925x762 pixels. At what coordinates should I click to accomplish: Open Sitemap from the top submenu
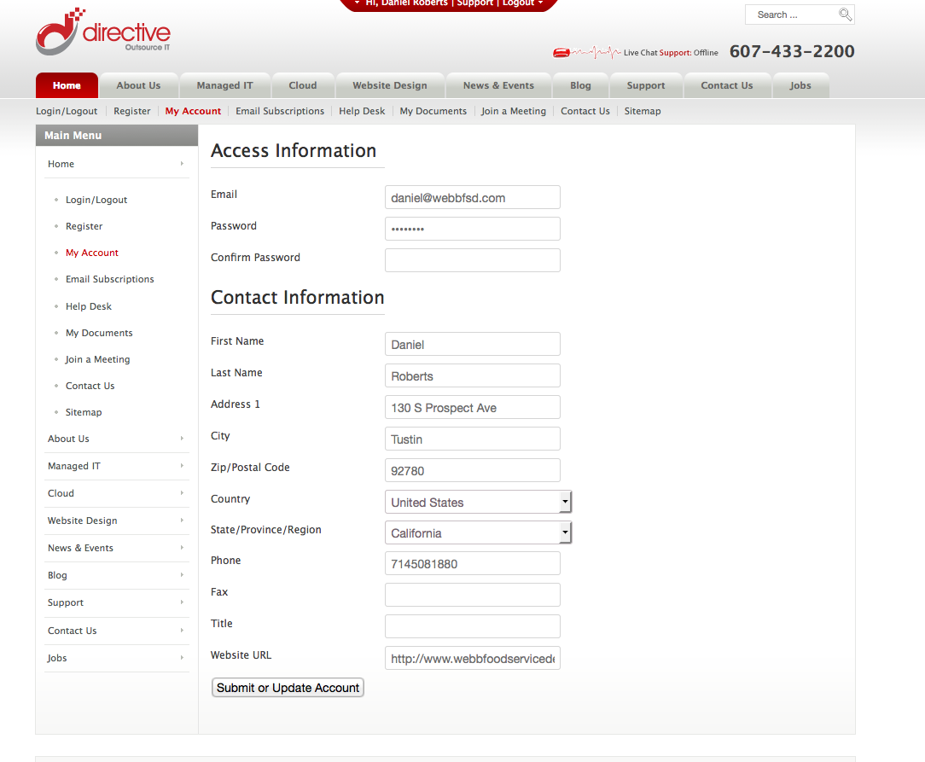tap(642, 111)
